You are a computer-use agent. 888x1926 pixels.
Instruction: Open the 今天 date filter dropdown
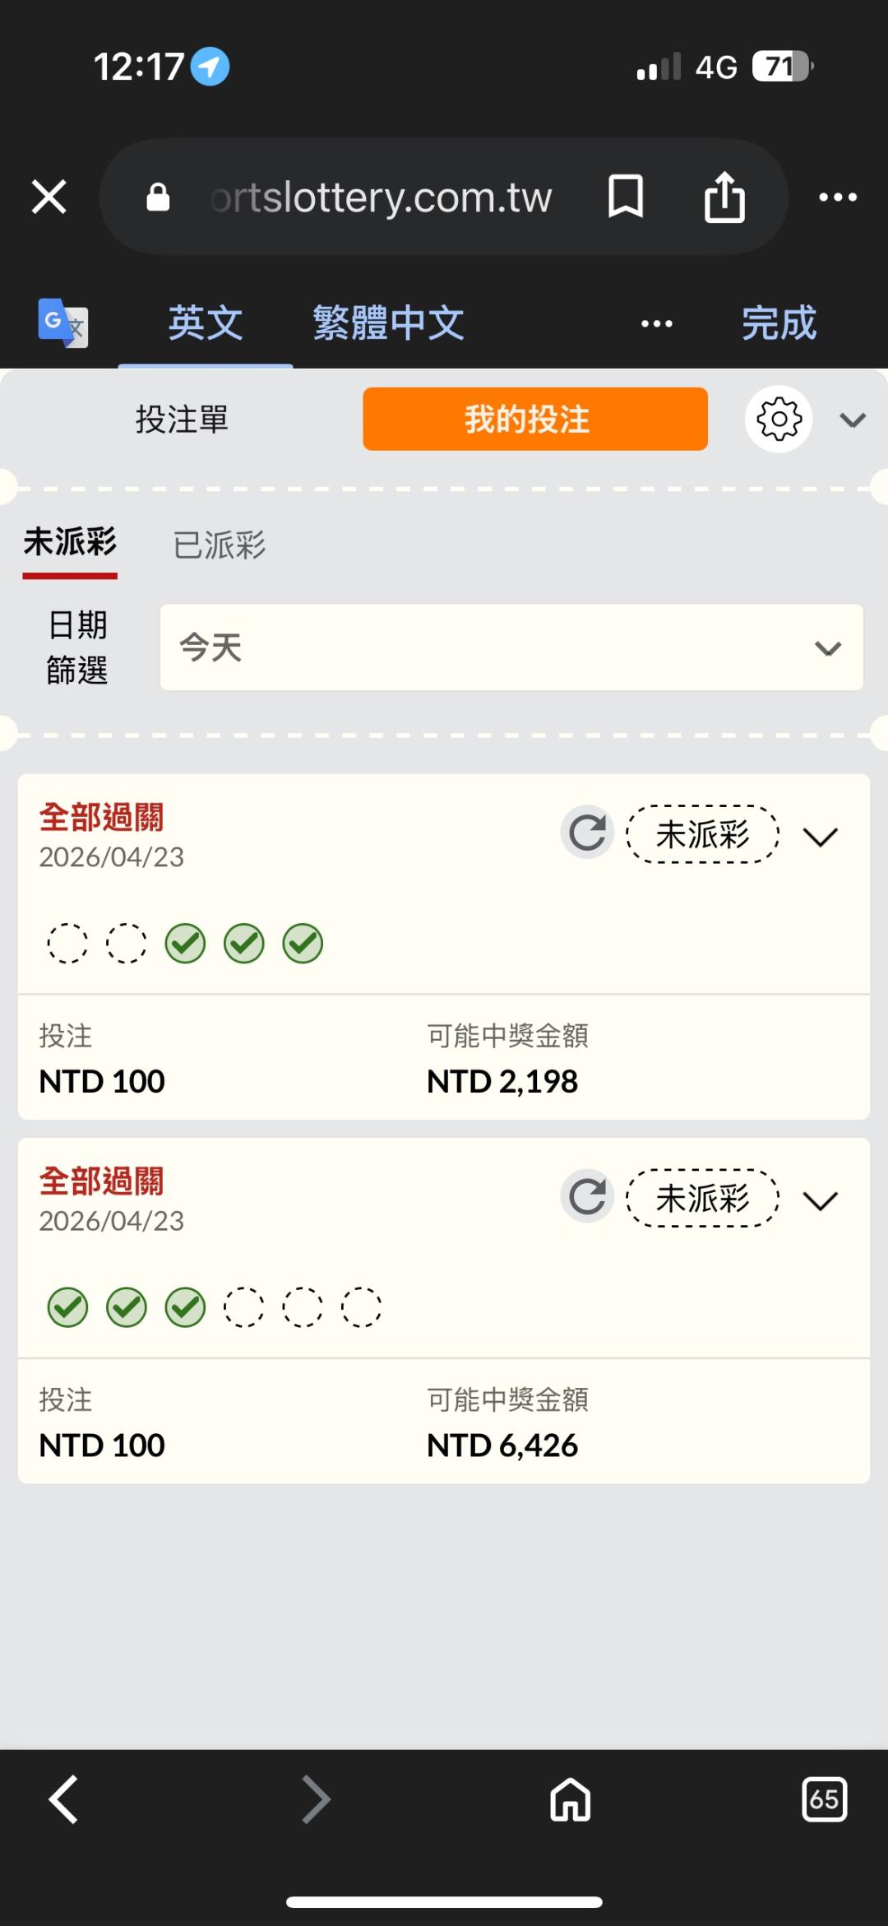(511, 647)
